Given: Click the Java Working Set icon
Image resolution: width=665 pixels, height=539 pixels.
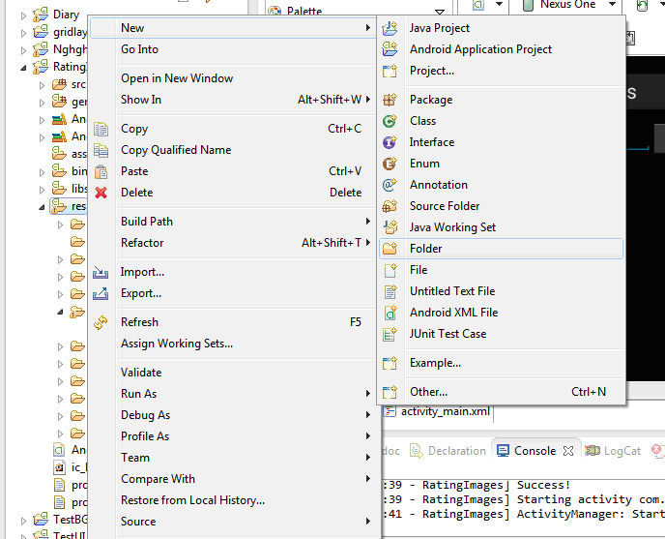Looking at the screenshot, I should coord(390,227).
